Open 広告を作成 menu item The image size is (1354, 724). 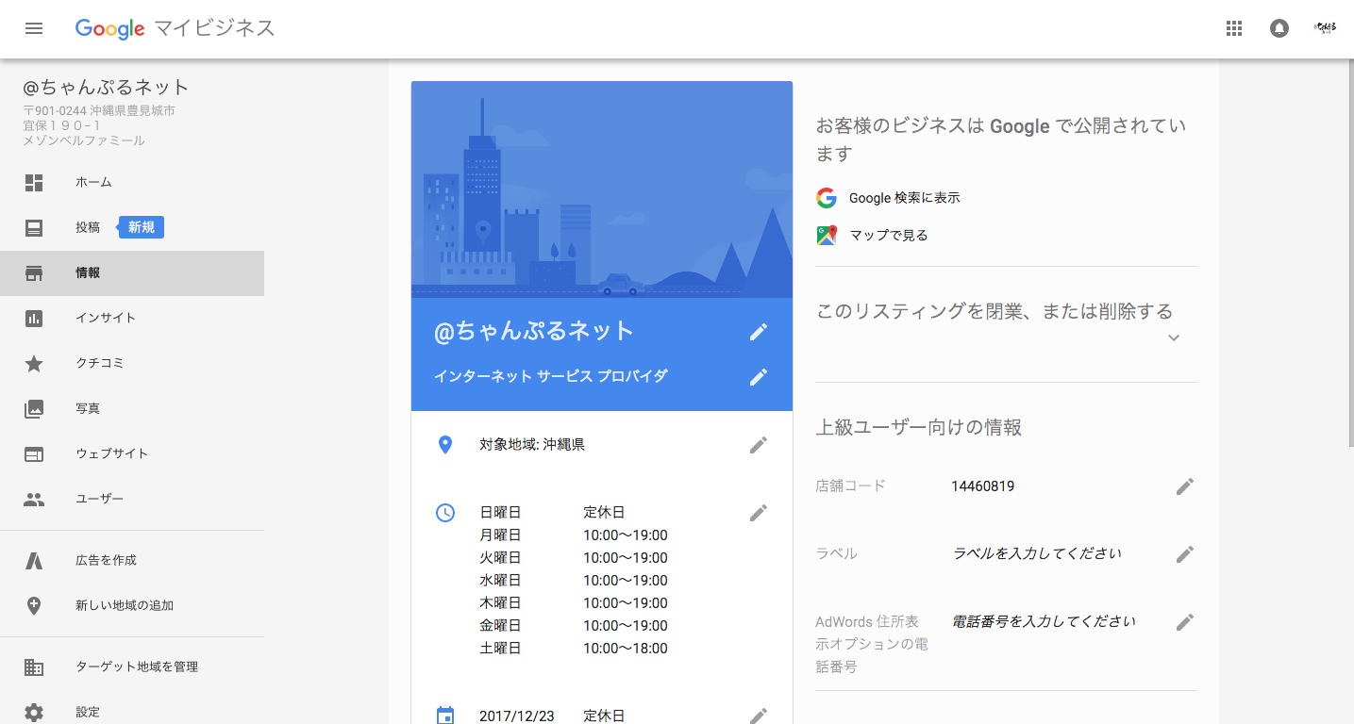pyautogui.click(x=132, y=560)
